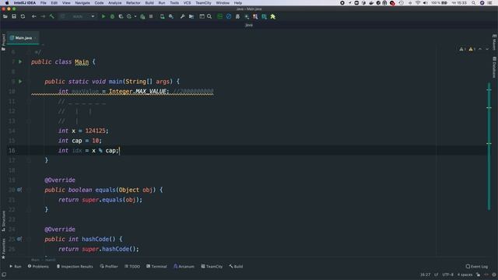Click the Open folder toolbar icon

coord(5,16)
